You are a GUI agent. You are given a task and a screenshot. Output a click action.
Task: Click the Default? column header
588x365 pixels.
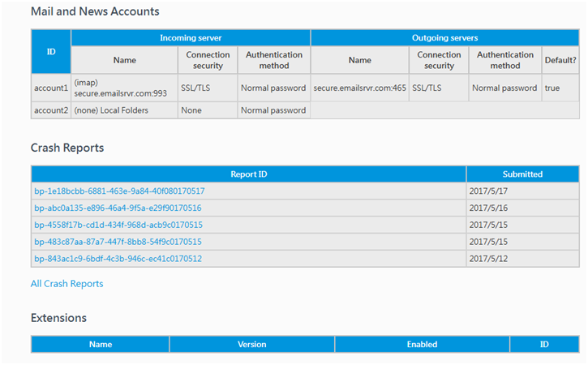pyautogui.click(x=560, y=60)
